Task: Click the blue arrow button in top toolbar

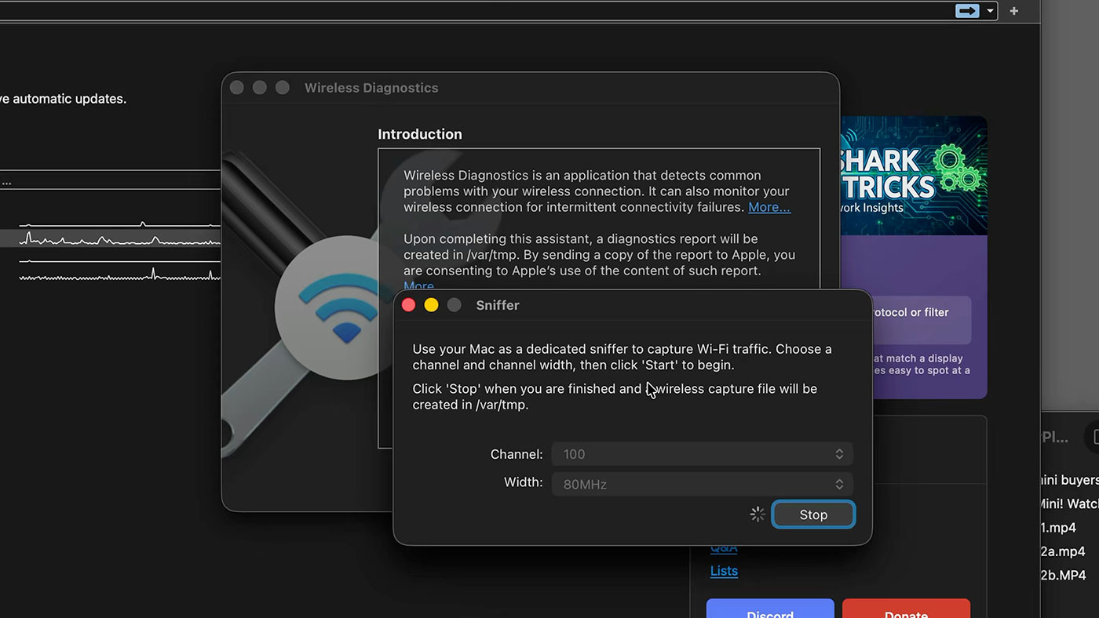Action: click(x=967, y=11)
